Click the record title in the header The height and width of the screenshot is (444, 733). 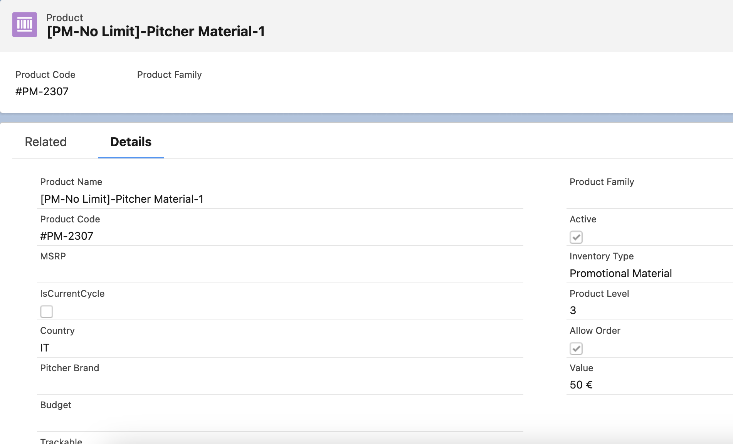(x=156, y=32)
